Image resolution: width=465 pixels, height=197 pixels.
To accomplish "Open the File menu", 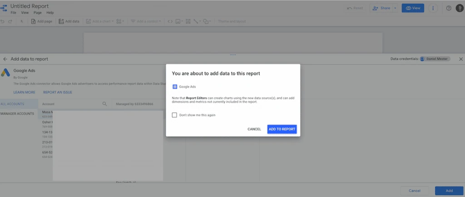I will pyautogui.click(x=13, y=13).
